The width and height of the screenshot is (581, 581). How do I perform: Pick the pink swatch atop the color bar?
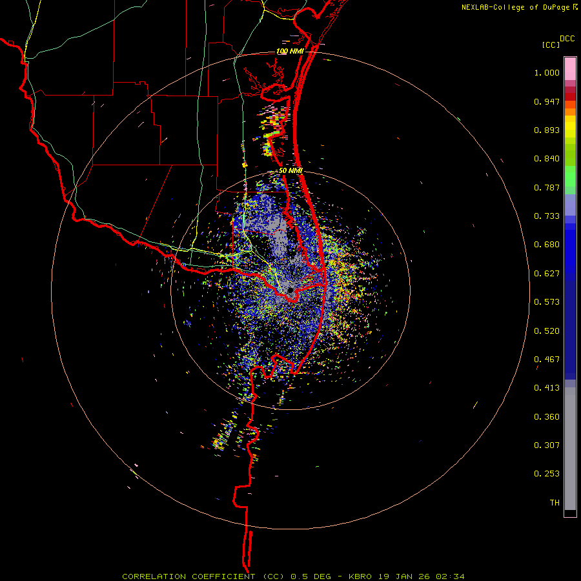[x=570, y=69]
